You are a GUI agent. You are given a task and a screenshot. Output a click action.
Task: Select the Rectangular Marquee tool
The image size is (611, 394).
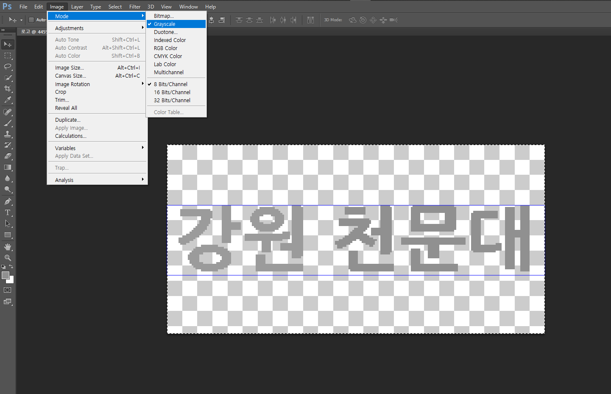click(x=8, y=56)
